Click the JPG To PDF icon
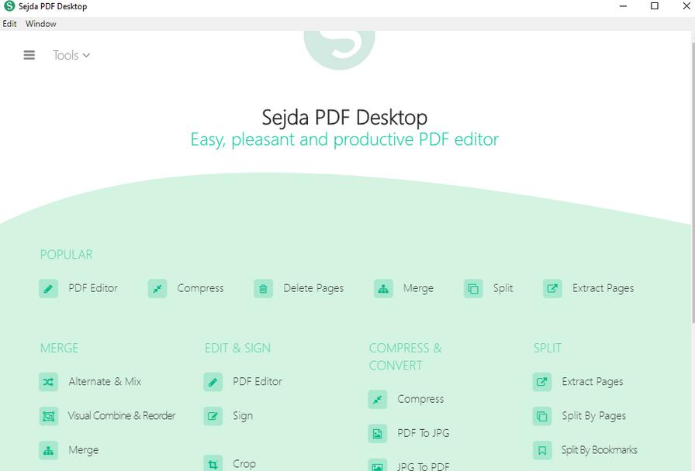 click(377, 466)
